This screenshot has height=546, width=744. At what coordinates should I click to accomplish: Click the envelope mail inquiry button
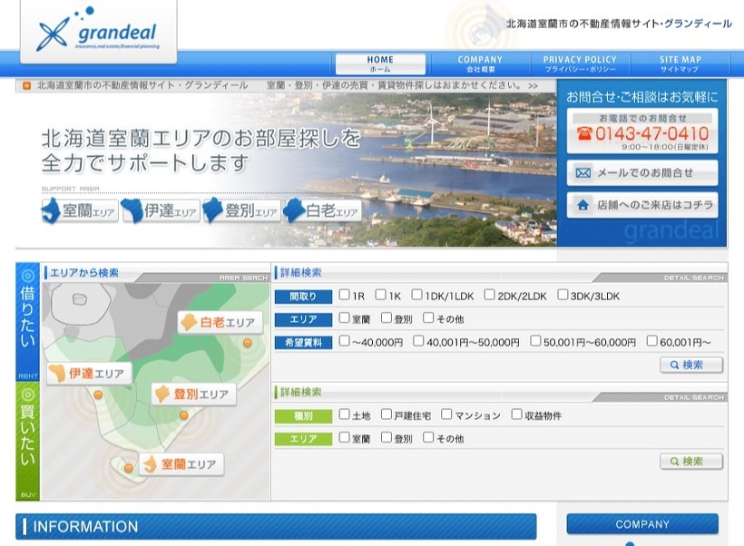(642, 172)
